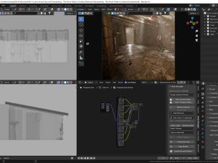The height and width of the screenshot is (163, 218).
Task: Open Output properties tab icon
Action: coord(203,98)
